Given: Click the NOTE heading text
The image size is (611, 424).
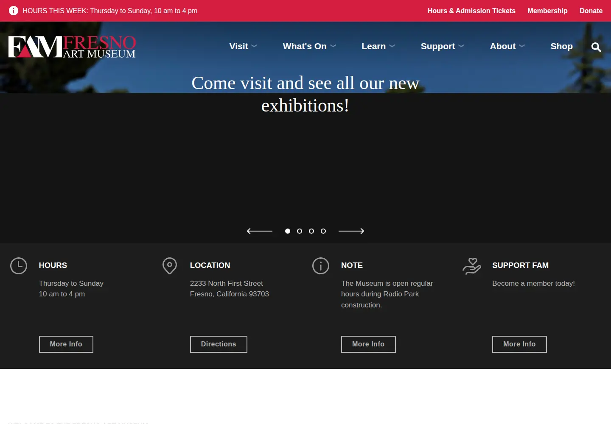Looking at the screenshot, I should point(352,265).
